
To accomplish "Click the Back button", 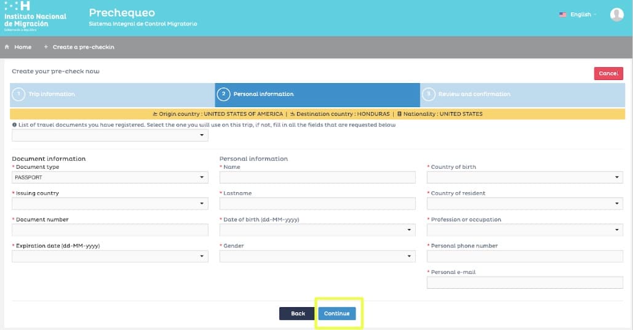I will point(298,313).
